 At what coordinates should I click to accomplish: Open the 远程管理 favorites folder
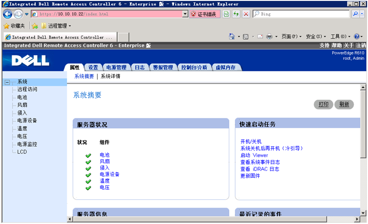[x=56, y=26]
